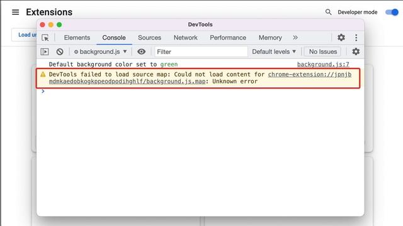Toggle Developer mode switch off
This screenshot has width=403, height=226.
pos(392,12)
